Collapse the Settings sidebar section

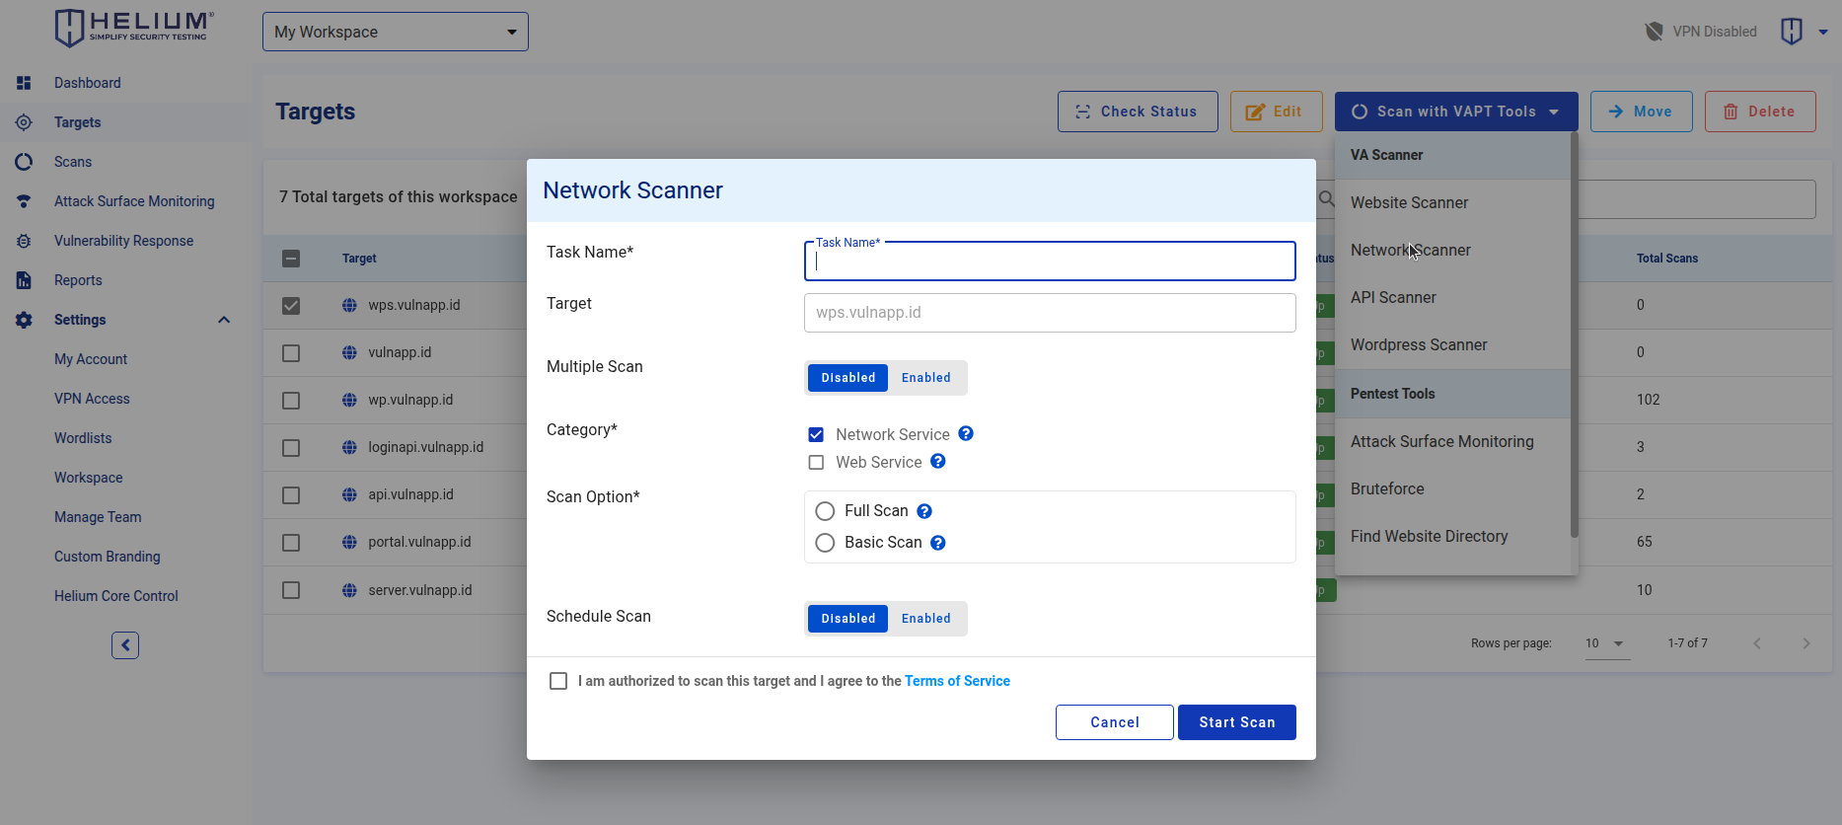tap(224, 320)
